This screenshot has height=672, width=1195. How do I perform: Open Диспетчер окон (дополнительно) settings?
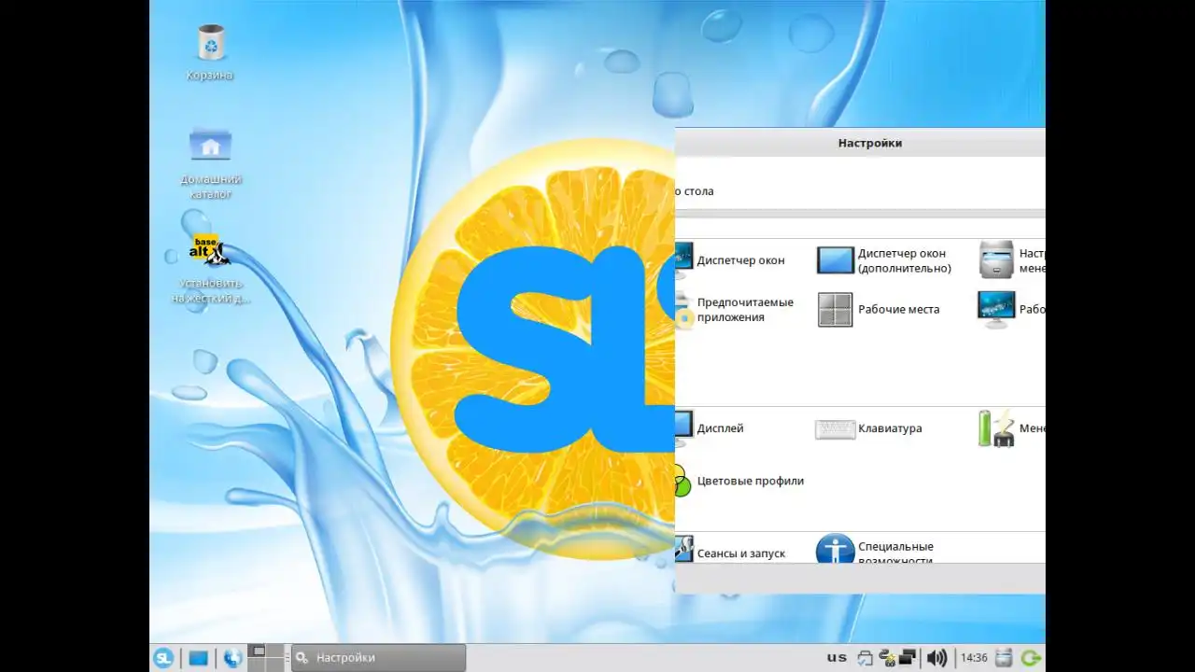[884, 260]
